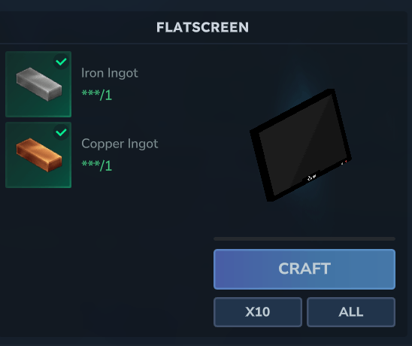Click the Copper Ingot ingredient icon
This screenshot has height=346, width=412.
coord(38,155)
